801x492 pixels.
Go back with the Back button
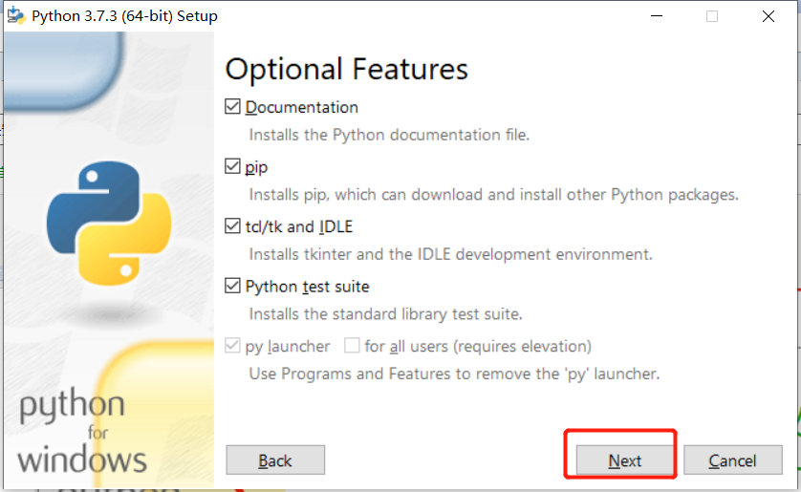275,460
